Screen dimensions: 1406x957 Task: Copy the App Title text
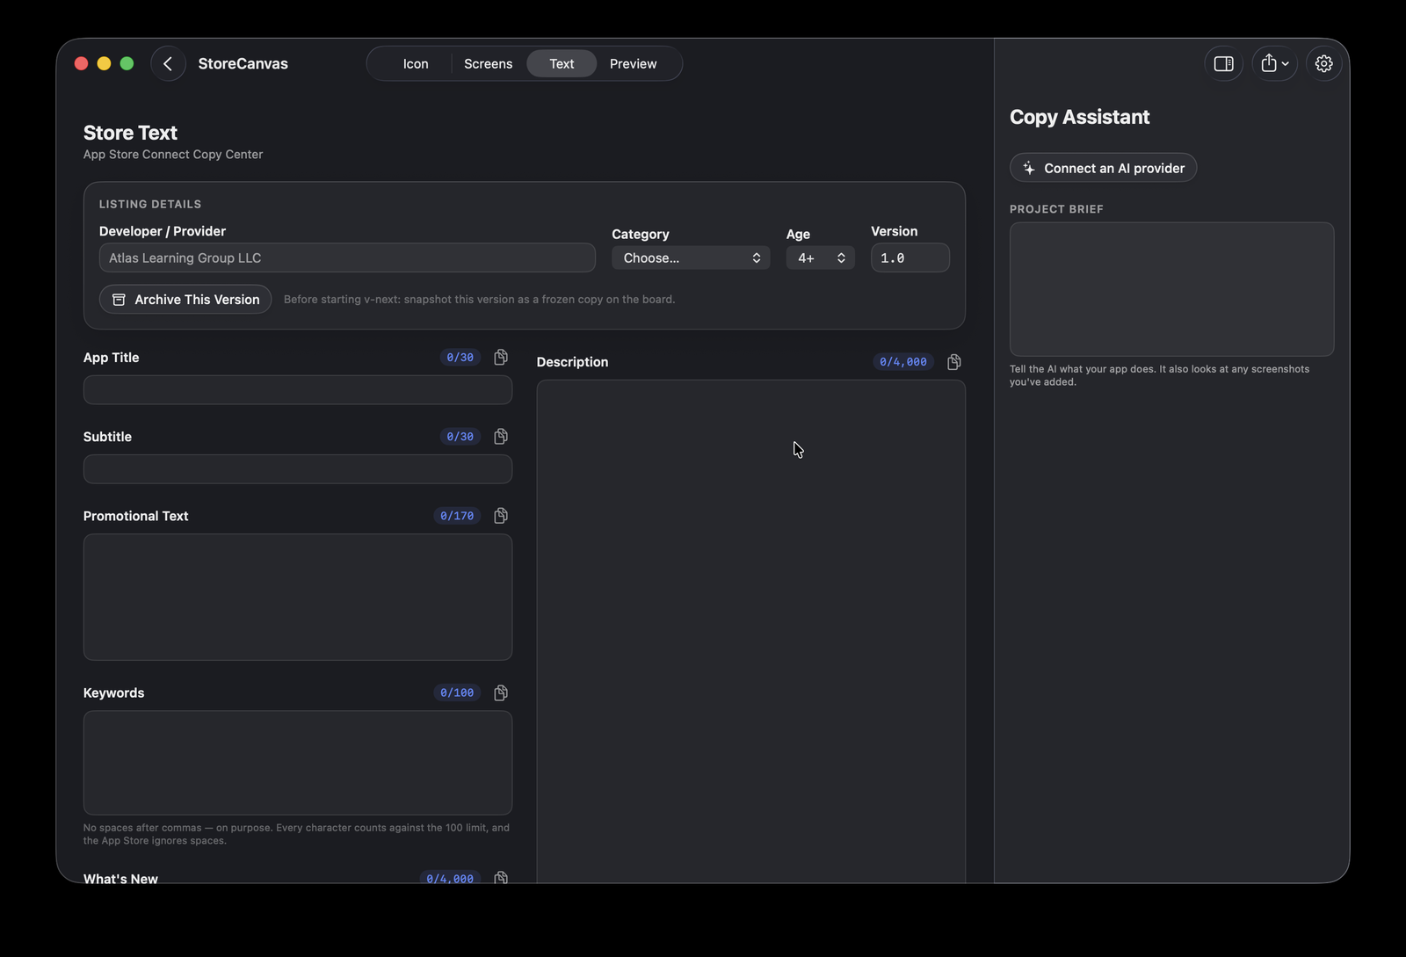point(501,357)
